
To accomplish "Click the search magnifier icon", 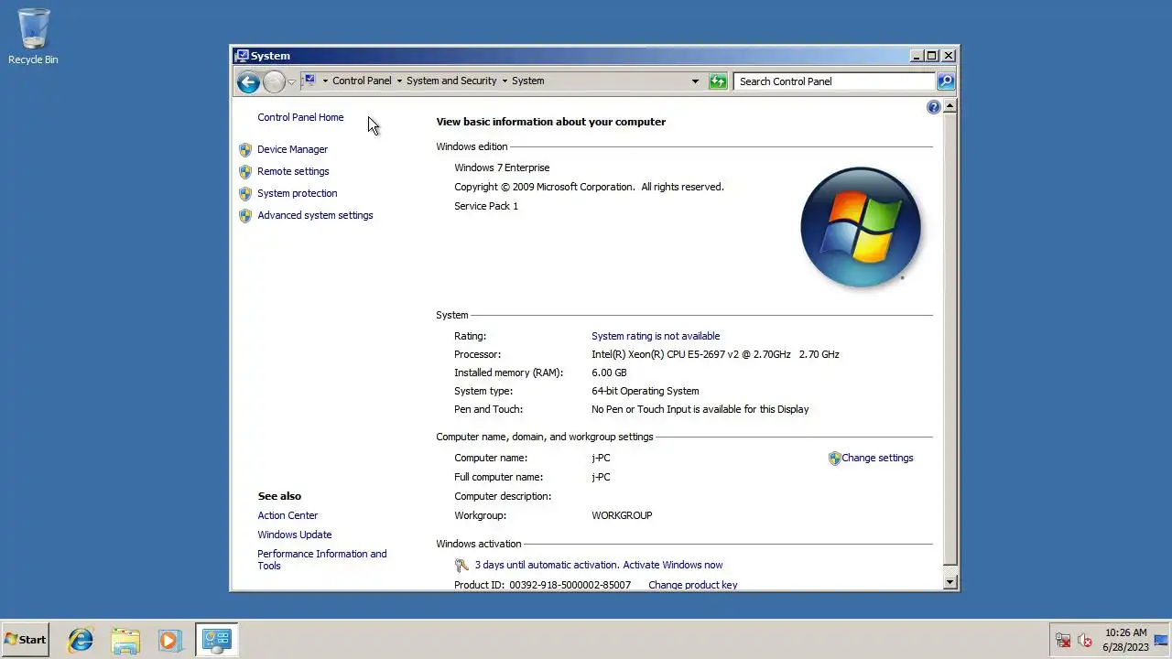I will [x=946, y=81].
